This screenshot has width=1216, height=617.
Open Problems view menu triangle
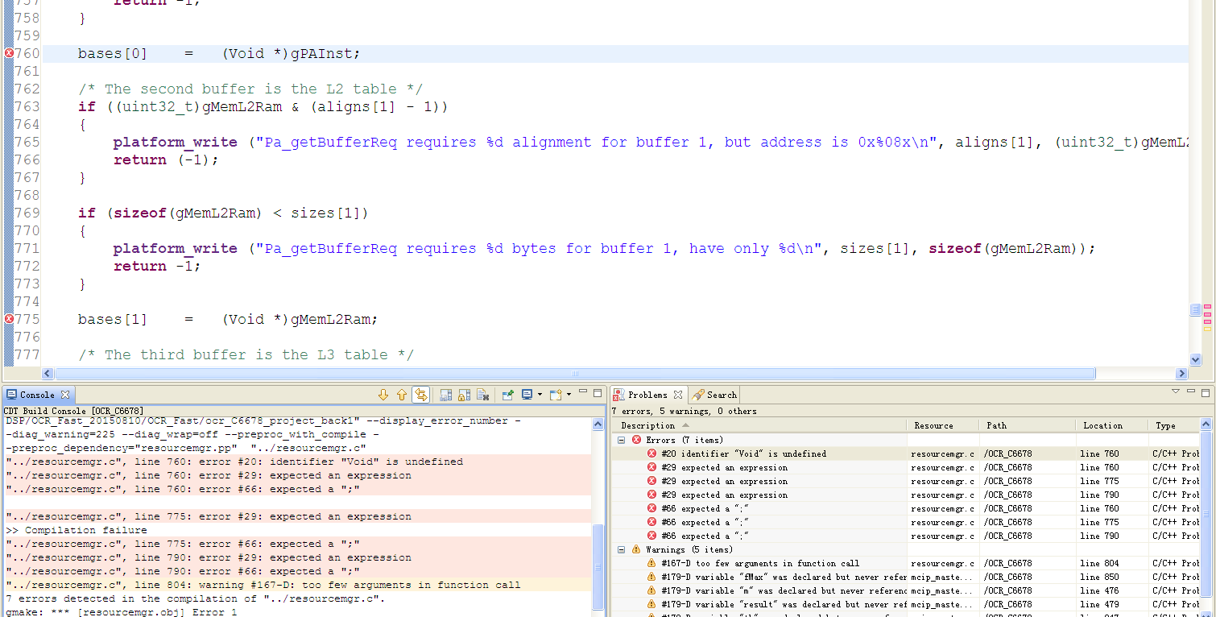pyautogui.click(x=1176, y=392)
